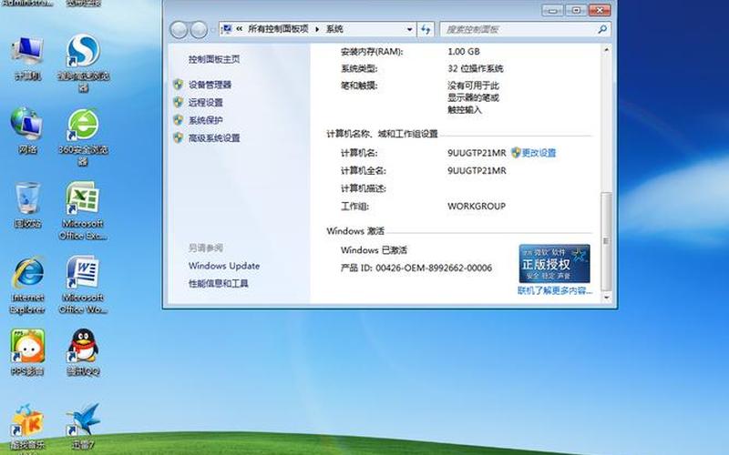Viewport: 729px width, 455px height.
Task: Select 9UUGTP21MR next to 计算机全名
Action: (x=477, y=171)
